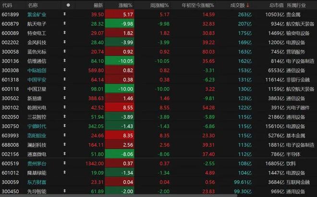
Task: Open the 贵州茅台 stock link
Action: (37, 163)
